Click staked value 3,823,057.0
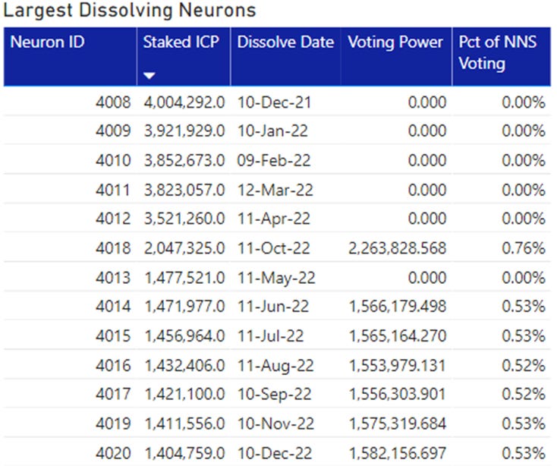Screen dimensions: 557x466 184,190
